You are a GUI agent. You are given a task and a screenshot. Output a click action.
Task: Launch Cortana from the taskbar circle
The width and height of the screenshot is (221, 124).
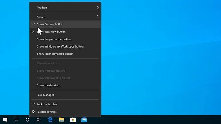tap(27, 120)
